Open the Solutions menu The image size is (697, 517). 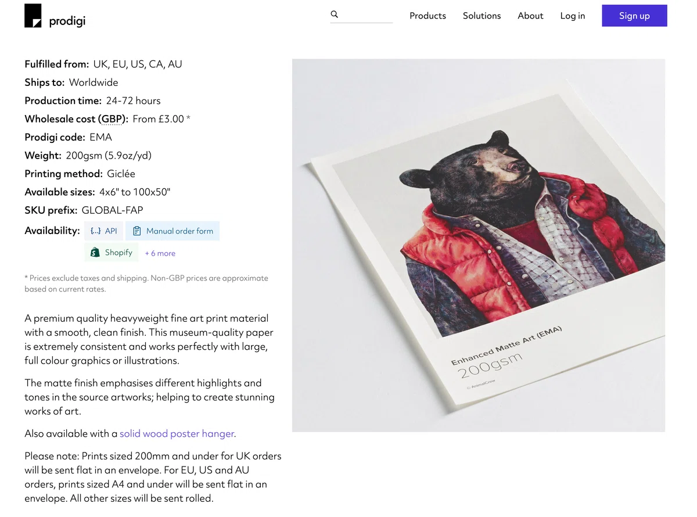[x=482, y=16]
